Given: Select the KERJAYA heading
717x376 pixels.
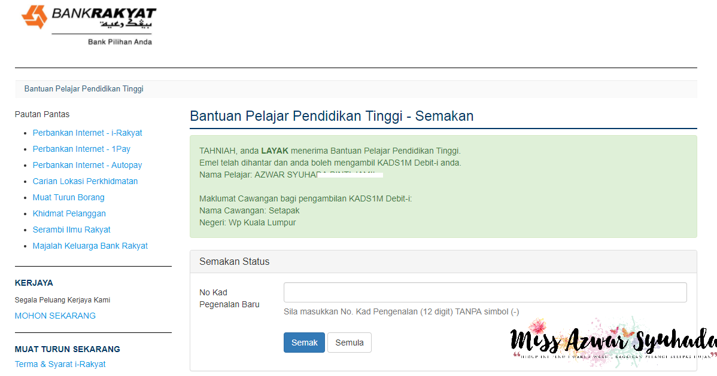Looking at the screenshot, I should point(34,283).
